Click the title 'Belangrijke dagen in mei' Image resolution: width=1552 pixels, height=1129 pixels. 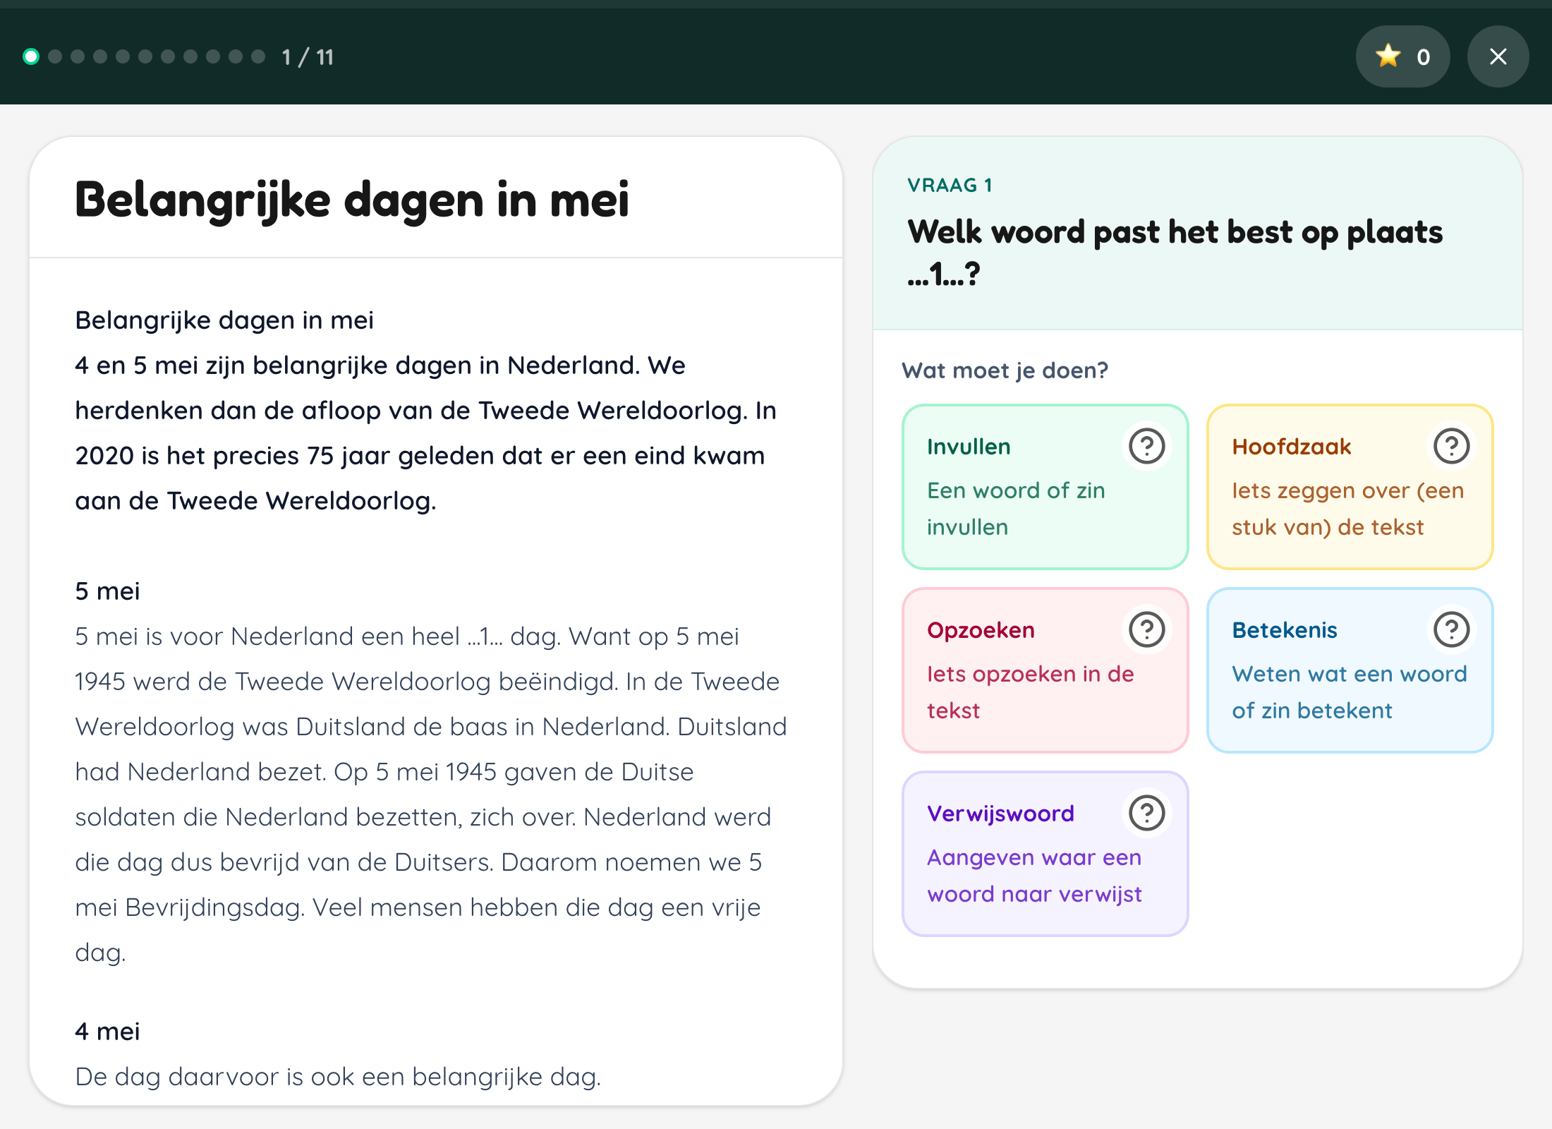pyautogui.click(x=351, y=200)
